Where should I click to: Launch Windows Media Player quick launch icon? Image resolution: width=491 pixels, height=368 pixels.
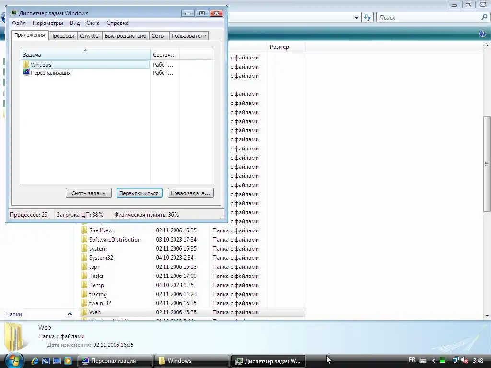point(68,361)
